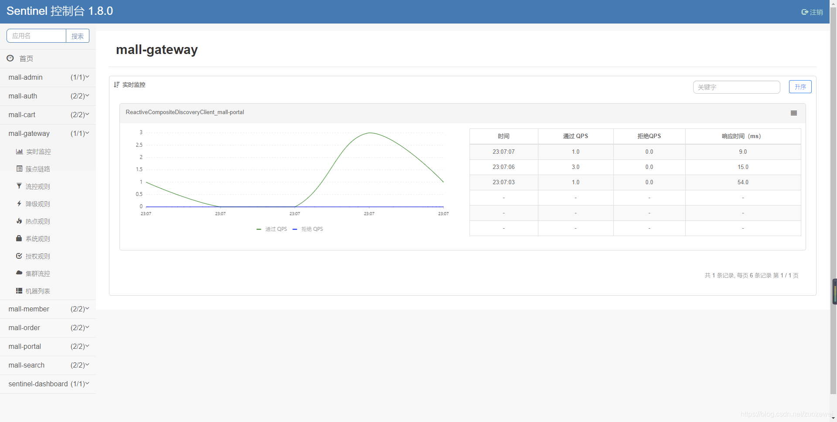
Task: Go to the home page menu item
Action: [x=26, y=59]
